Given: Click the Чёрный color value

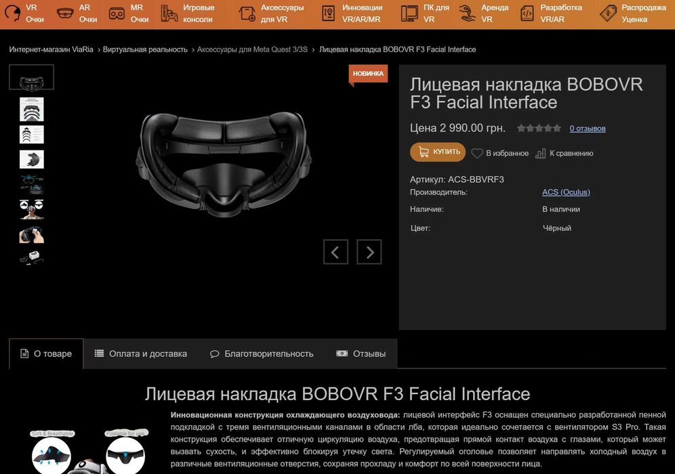Looking at the screenshot, I should (557, 228).
